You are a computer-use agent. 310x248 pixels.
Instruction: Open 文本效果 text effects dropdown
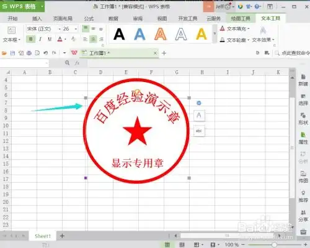(x=263, y=40)
